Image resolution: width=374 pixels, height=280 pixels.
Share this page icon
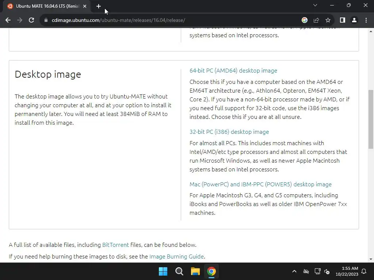coord(316,20)
